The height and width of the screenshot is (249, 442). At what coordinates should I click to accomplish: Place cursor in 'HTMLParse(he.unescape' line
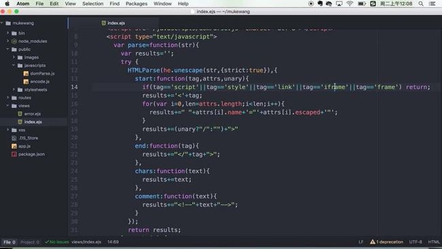(202, 70)
